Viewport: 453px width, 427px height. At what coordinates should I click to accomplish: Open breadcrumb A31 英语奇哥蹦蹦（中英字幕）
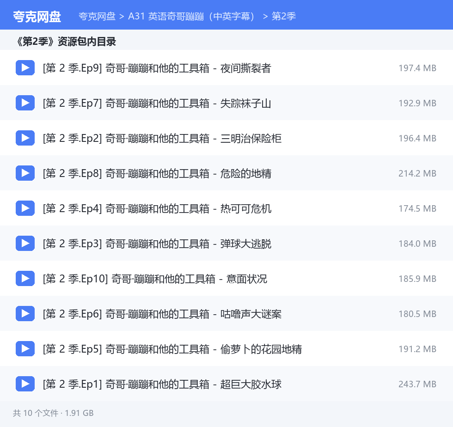(x=191, y=16)
